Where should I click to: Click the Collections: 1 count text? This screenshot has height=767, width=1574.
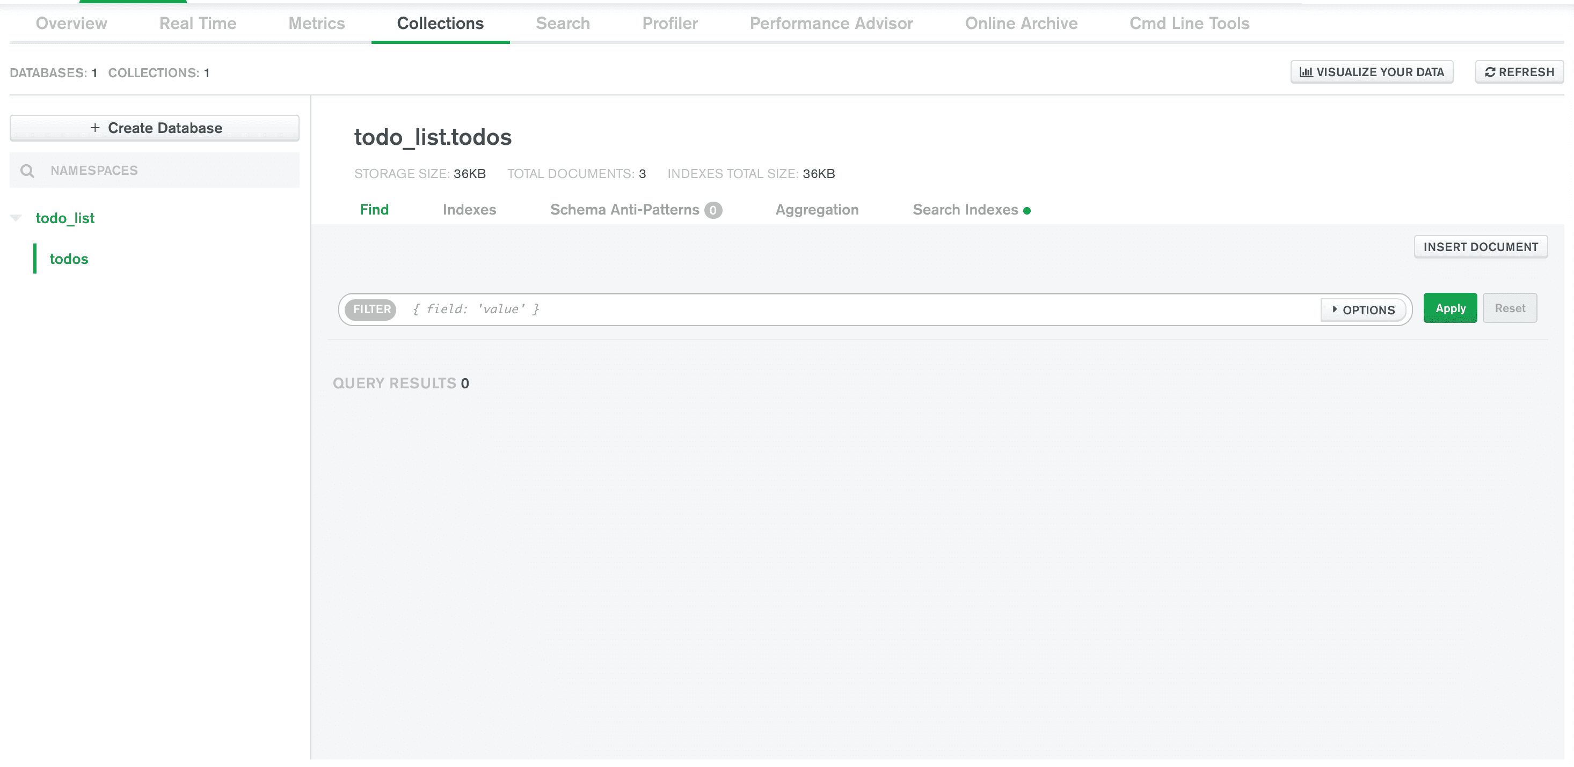tap(159, 72)
